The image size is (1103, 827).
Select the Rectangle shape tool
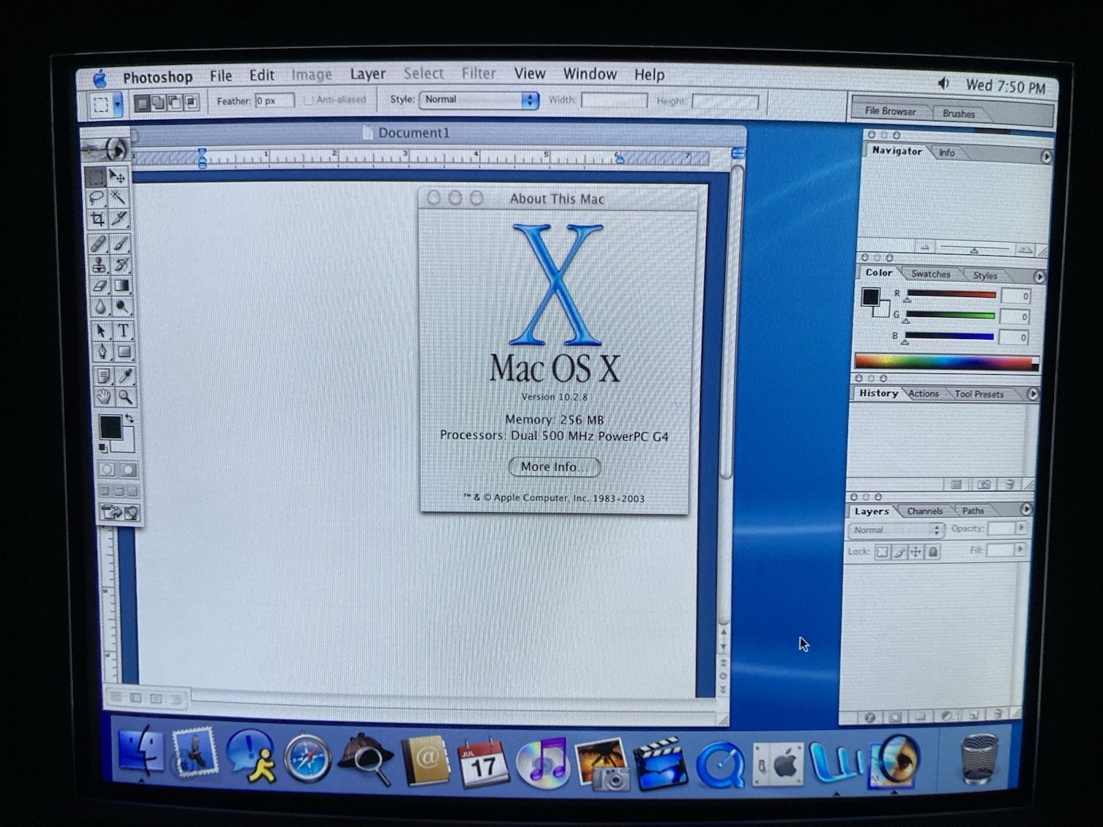pyautogui.click(x=124, y=352)
